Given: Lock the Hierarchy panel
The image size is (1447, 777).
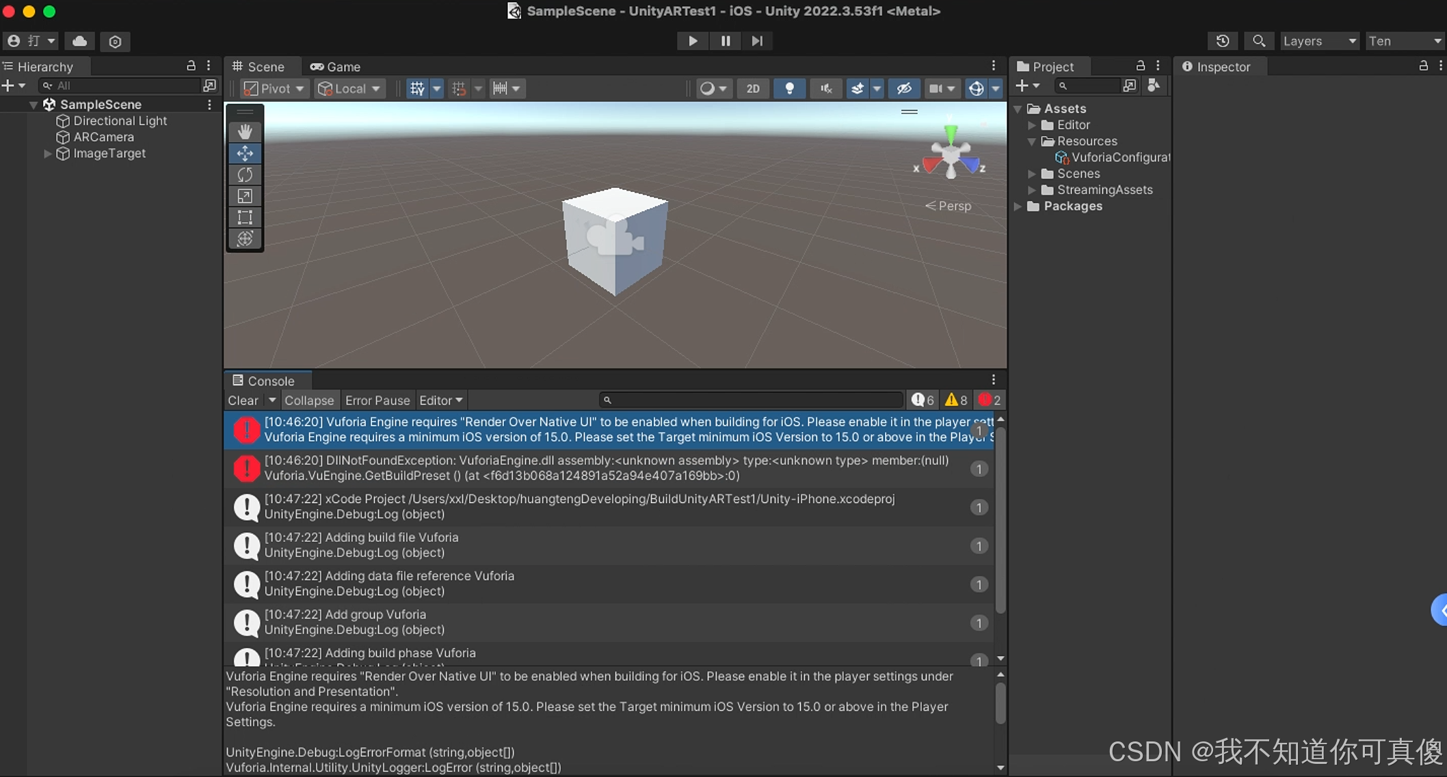Looking at the screenshot, I should (x=191, y=66).
